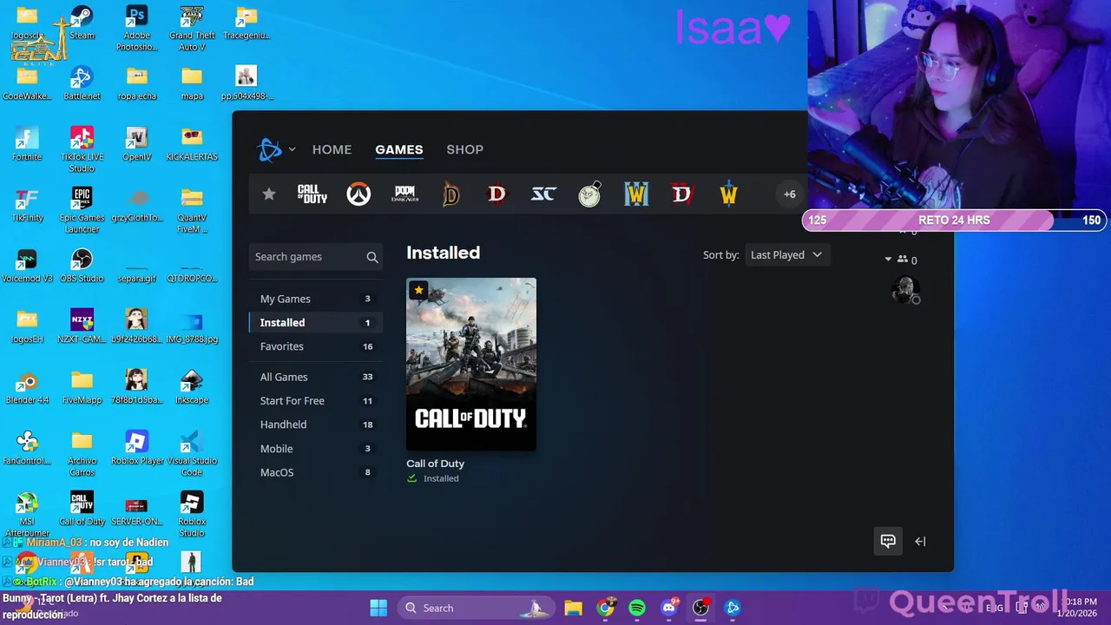Open the Battle.net desktop shortcut
Screen dimensions: 1111x625
tap(82, 83)
